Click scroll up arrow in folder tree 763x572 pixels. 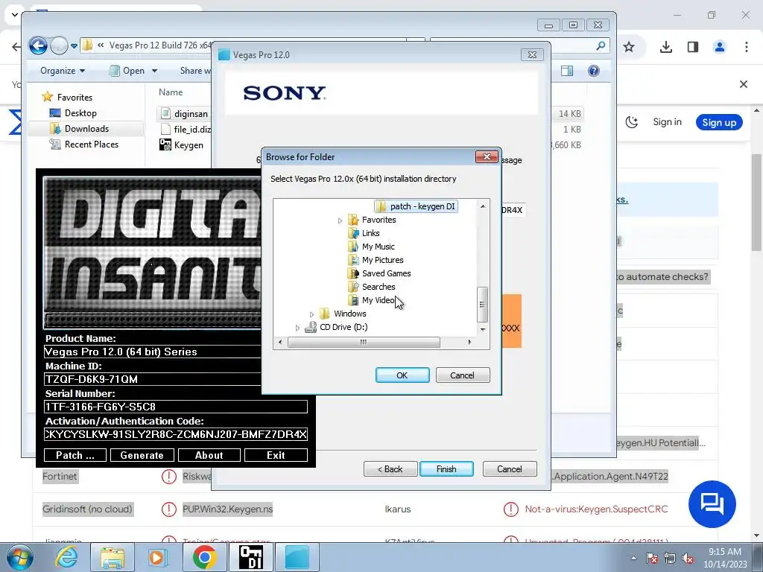coord(483,206)
